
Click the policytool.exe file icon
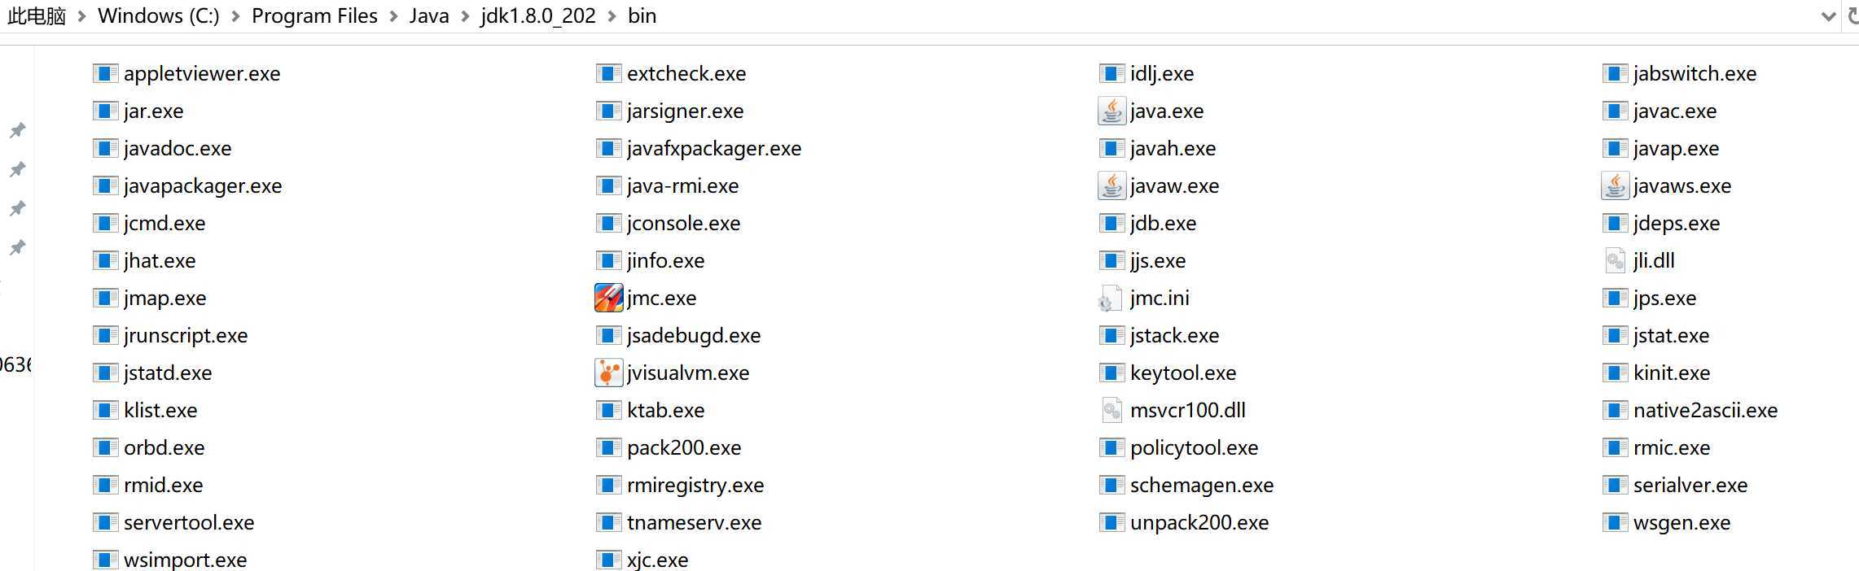(1111, 447)
